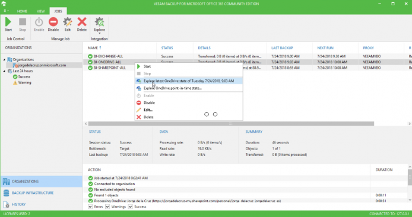Collapse the Organizations tree node
The width and height of the screenshot is (412, 217).
(x=4, y=59)
